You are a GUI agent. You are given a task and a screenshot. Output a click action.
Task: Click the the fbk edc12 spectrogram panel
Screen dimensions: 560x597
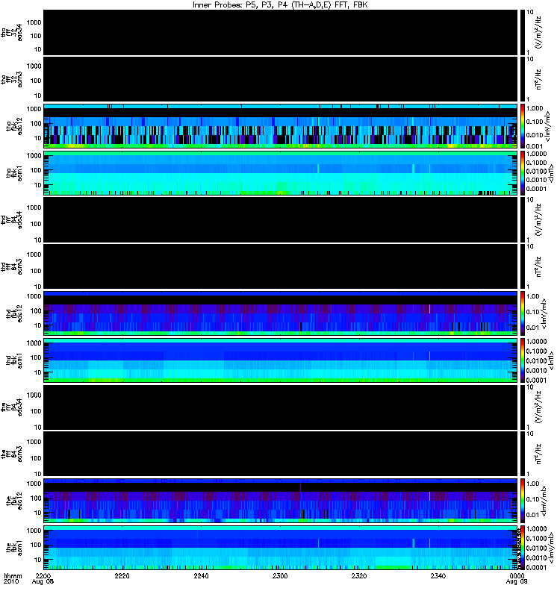coord(281,501)
